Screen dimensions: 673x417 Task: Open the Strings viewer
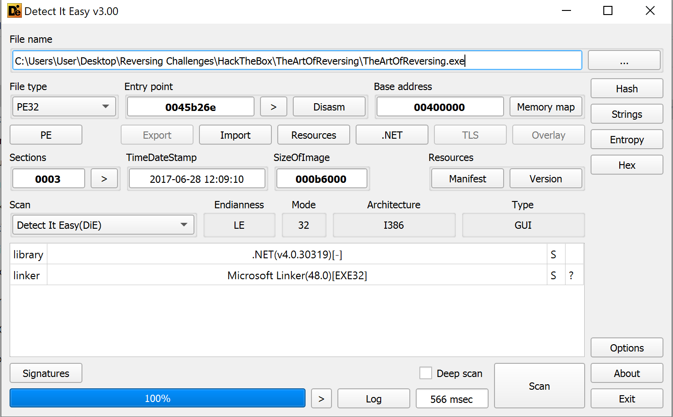[x=627, y=114]
